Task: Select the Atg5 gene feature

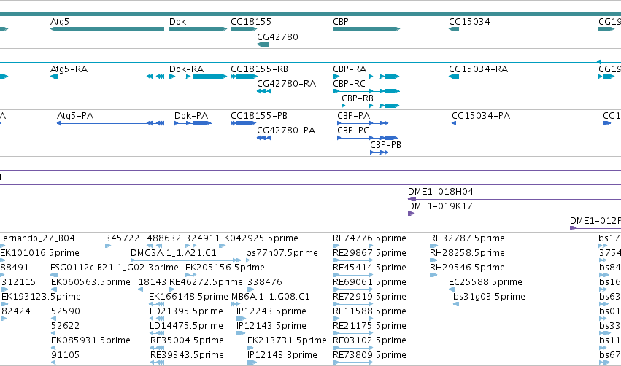Action: pos(107,29)
